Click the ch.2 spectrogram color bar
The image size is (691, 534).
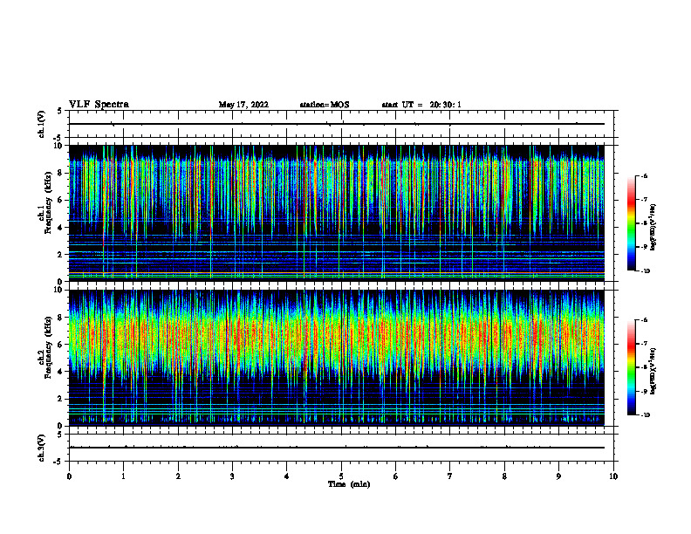(x=631, y=367)
